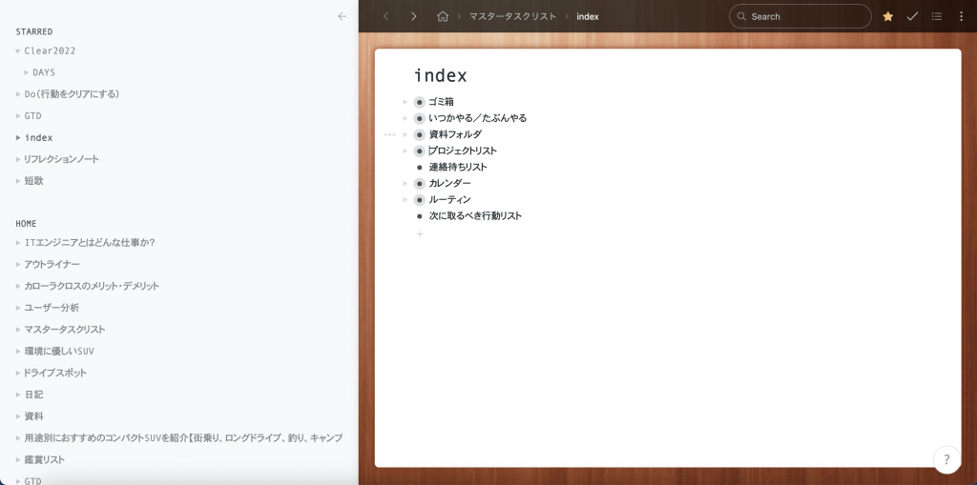The image size is (977, 485).
Task: Open アウトライナー in the sidebar
Action: [52, 265]
